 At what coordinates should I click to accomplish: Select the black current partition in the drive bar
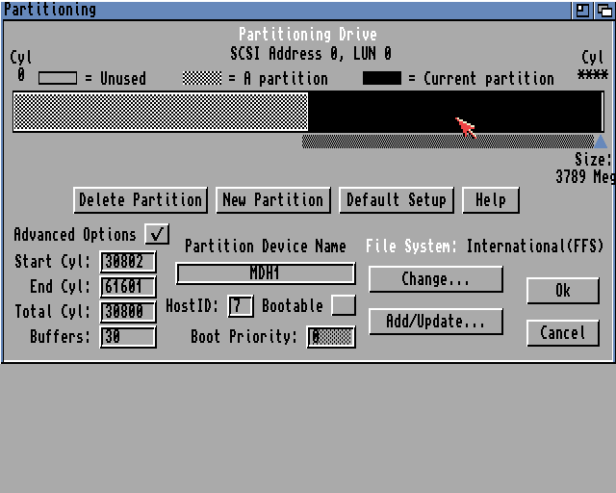click(x=454, y=112)
